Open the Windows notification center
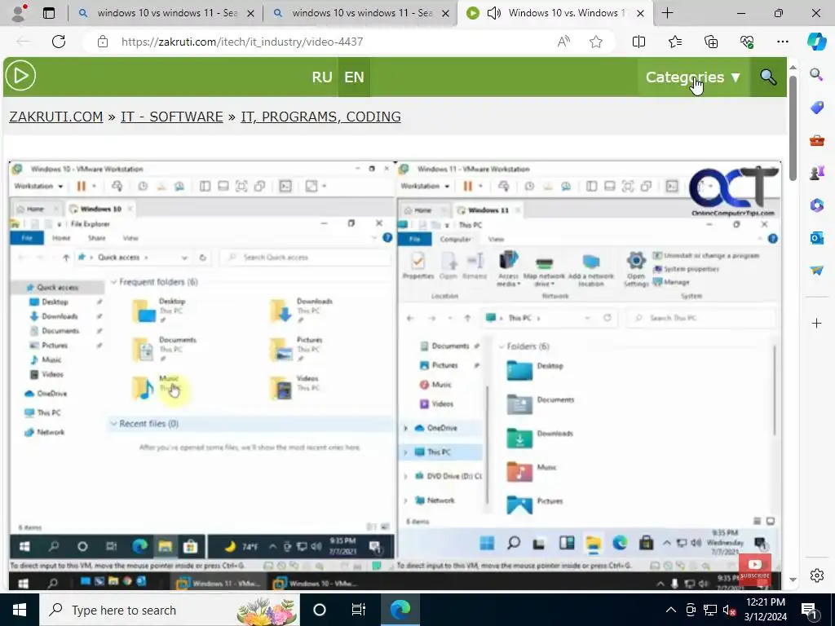Viewport: 835px width, 626px height. coord(809,610)
